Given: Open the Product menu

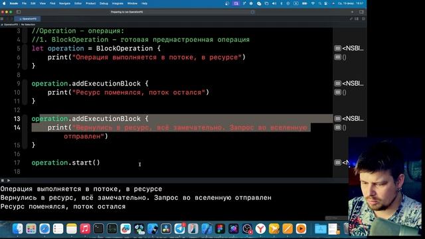Looking at the screenshot, I should pyautogui.click(x=90, y=3).
